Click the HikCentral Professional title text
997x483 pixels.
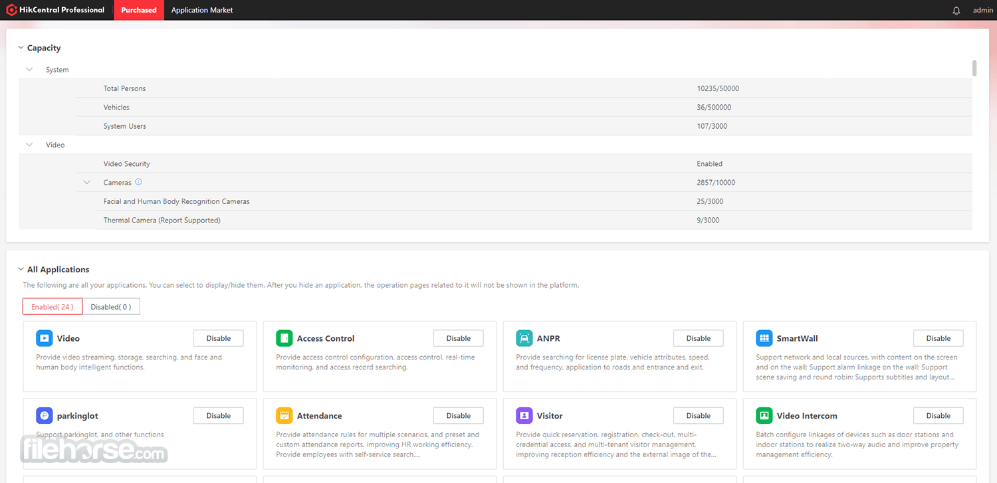62,10
